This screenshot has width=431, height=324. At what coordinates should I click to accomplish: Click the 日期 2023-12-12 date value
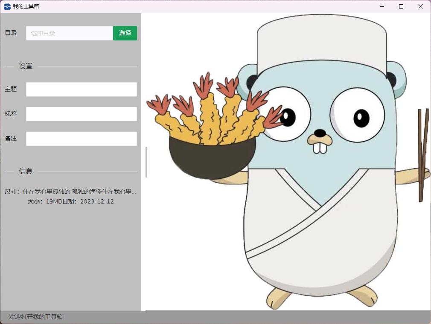pyautogui.click(x=97, y=201)
